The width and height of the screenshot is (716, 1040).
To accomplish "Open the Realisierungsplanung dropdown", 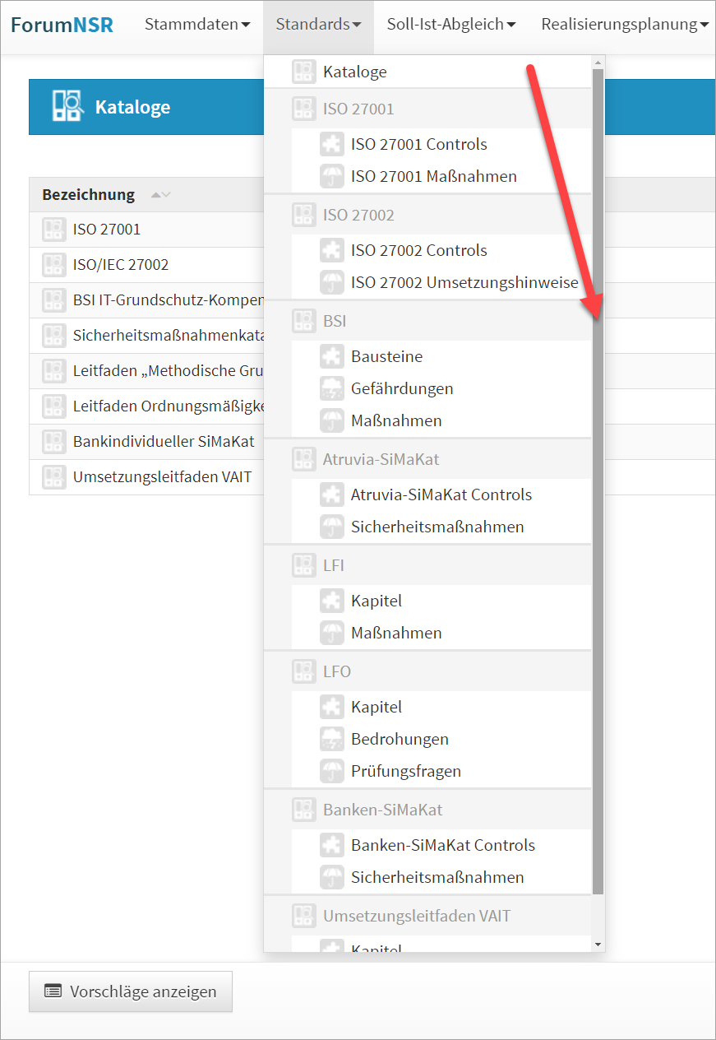I will click(x=625, y=25).
